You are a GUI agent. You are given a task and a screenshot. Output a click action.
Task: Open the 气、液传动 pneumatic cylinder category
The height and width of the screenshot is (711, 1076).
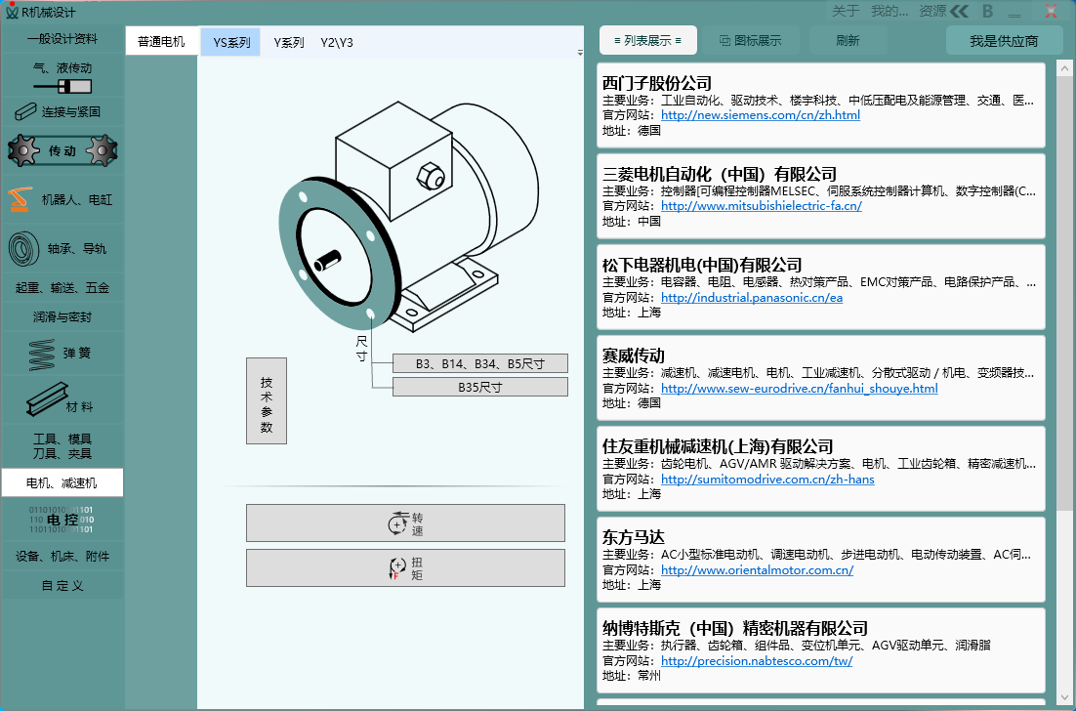(x=62, y=76)
